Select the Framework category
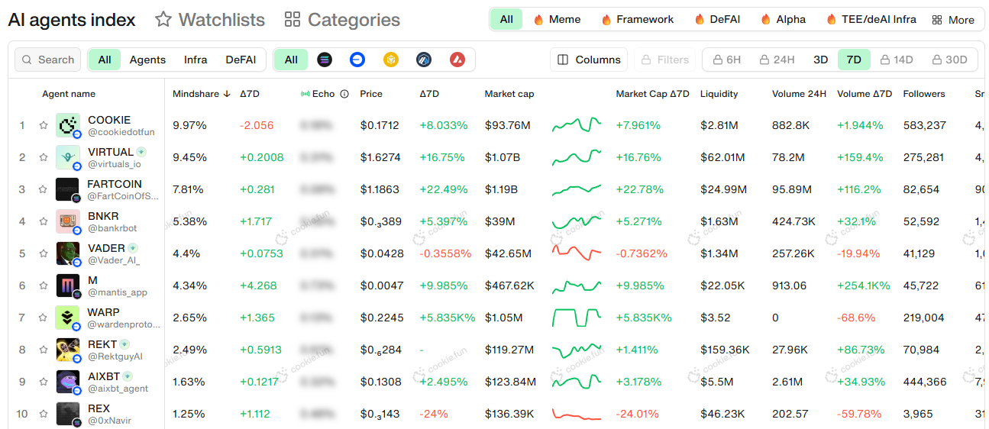 pos(638,20)
